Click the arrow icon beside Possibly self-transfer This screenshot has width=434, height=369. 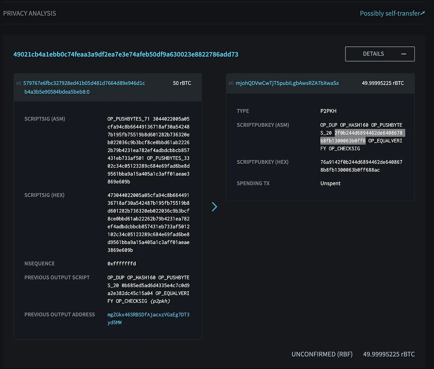point(423,13)
